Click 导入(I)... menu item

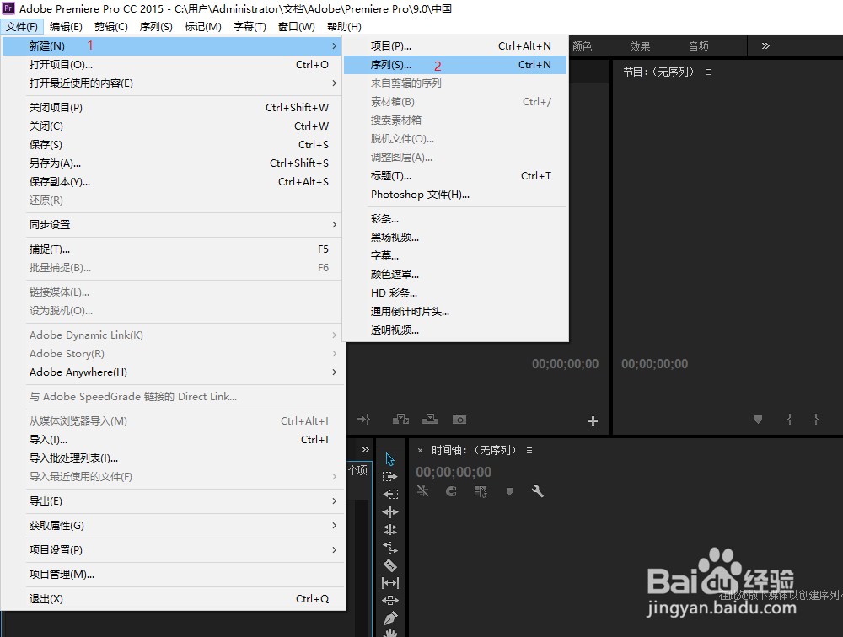[x=172, y=439]
